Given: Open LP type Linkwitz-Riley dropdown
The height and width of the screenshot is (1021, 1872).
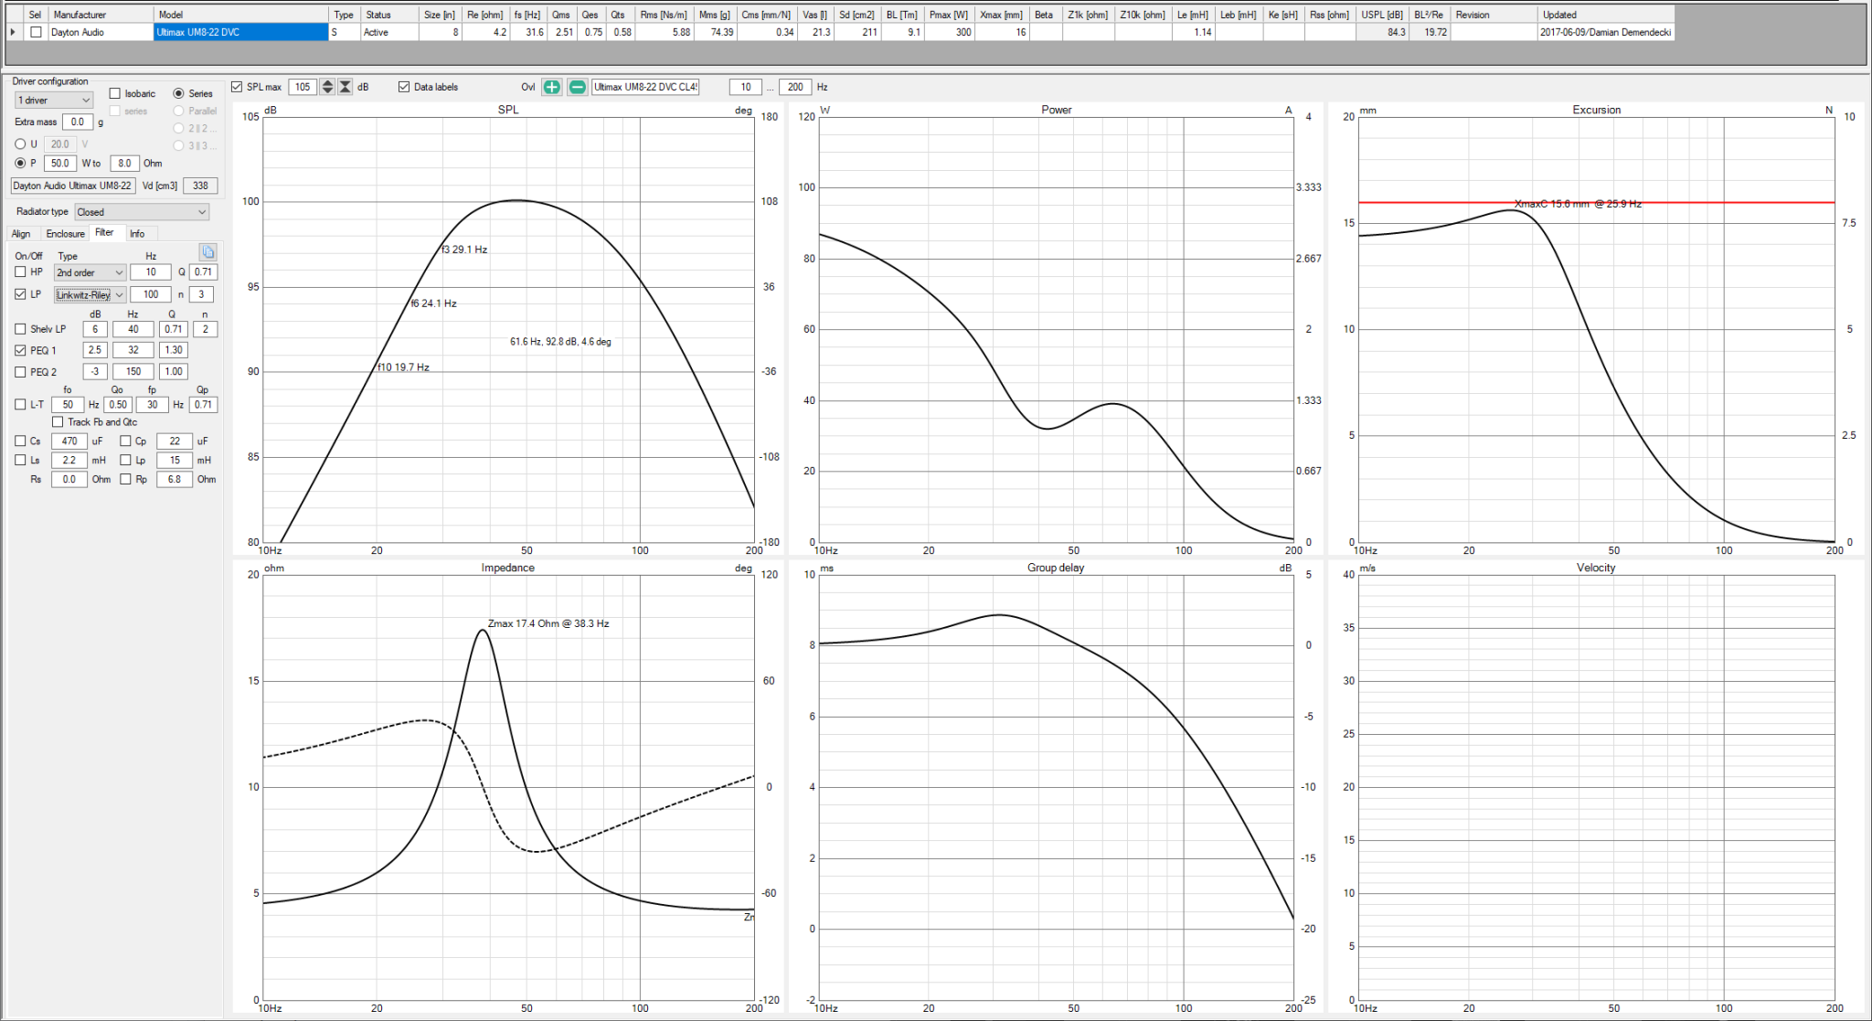Looking at the screenshot, I should click(90, 294).
